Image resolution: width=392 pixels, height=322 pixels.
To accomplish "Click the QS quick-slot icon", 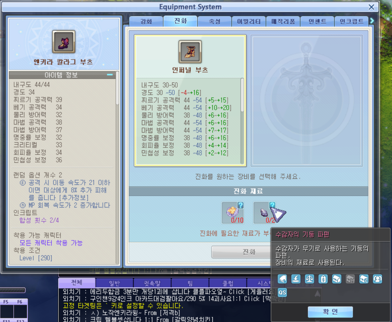I will pos(282,293).
